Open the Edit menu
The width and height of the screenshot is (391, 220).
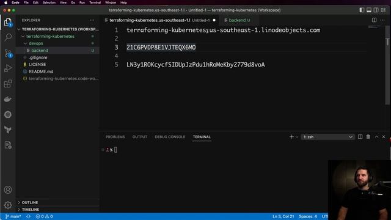35,2
